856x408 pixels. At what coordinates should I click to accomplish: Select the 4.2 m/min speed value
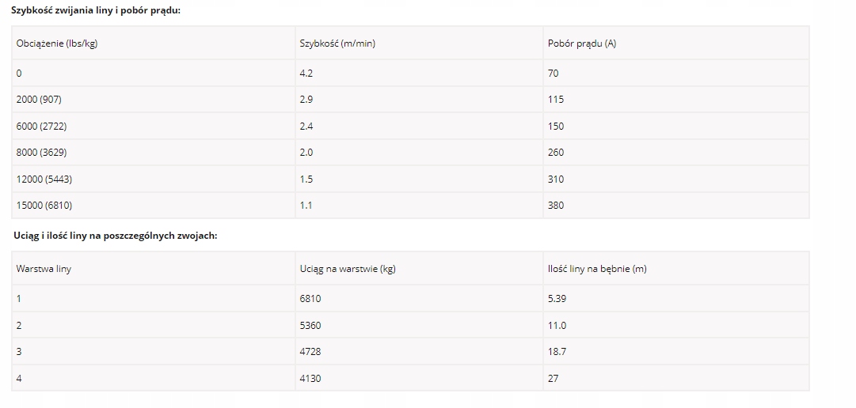tap(307, 74)
